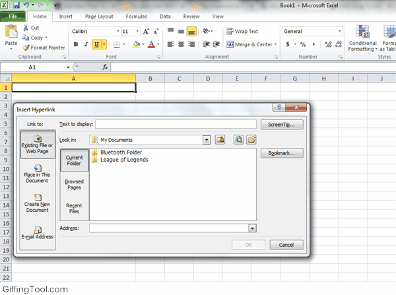Click the ScreenTip button
396x295 pixels.
click(x=282, y=125)
